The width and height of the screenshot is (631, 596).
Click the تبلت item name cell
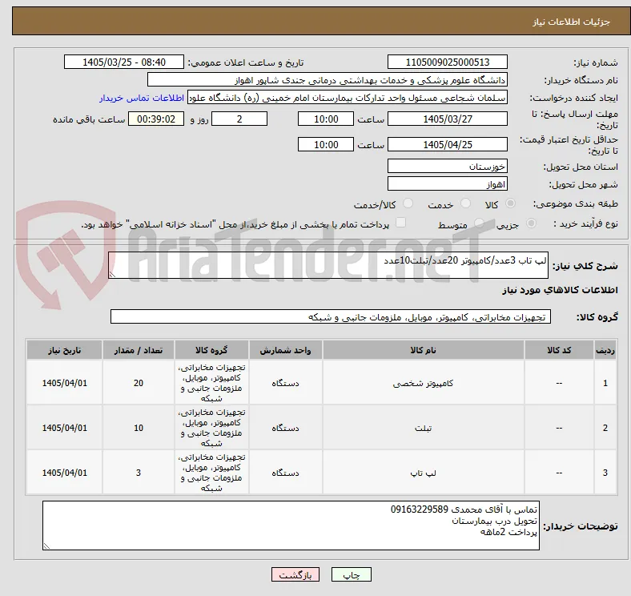point(424,428)
